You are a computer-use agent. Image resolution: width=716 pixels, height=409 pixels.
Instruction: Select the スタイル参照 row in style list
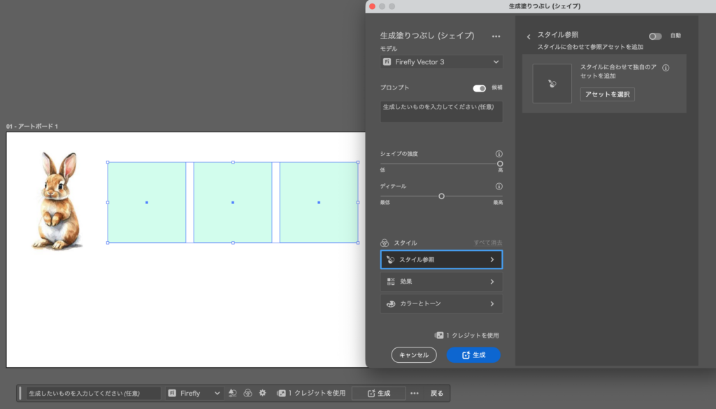pyautogui.click(x=441, y=259)
